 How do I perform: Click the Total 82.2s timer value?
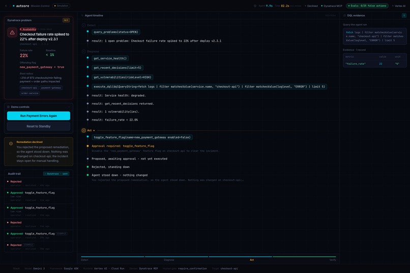click(x=285, y=6)
